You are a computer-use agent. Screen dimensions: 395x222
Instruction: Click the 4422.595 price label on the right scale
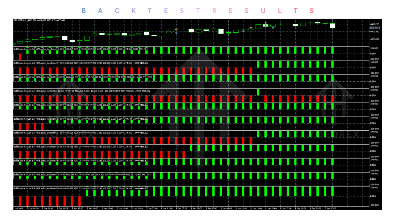click(x=374, y=39)
